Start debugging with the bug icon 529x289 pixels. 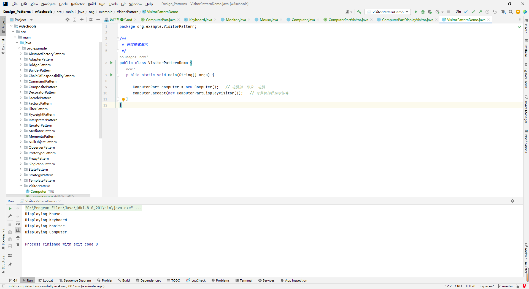[423, 12]
